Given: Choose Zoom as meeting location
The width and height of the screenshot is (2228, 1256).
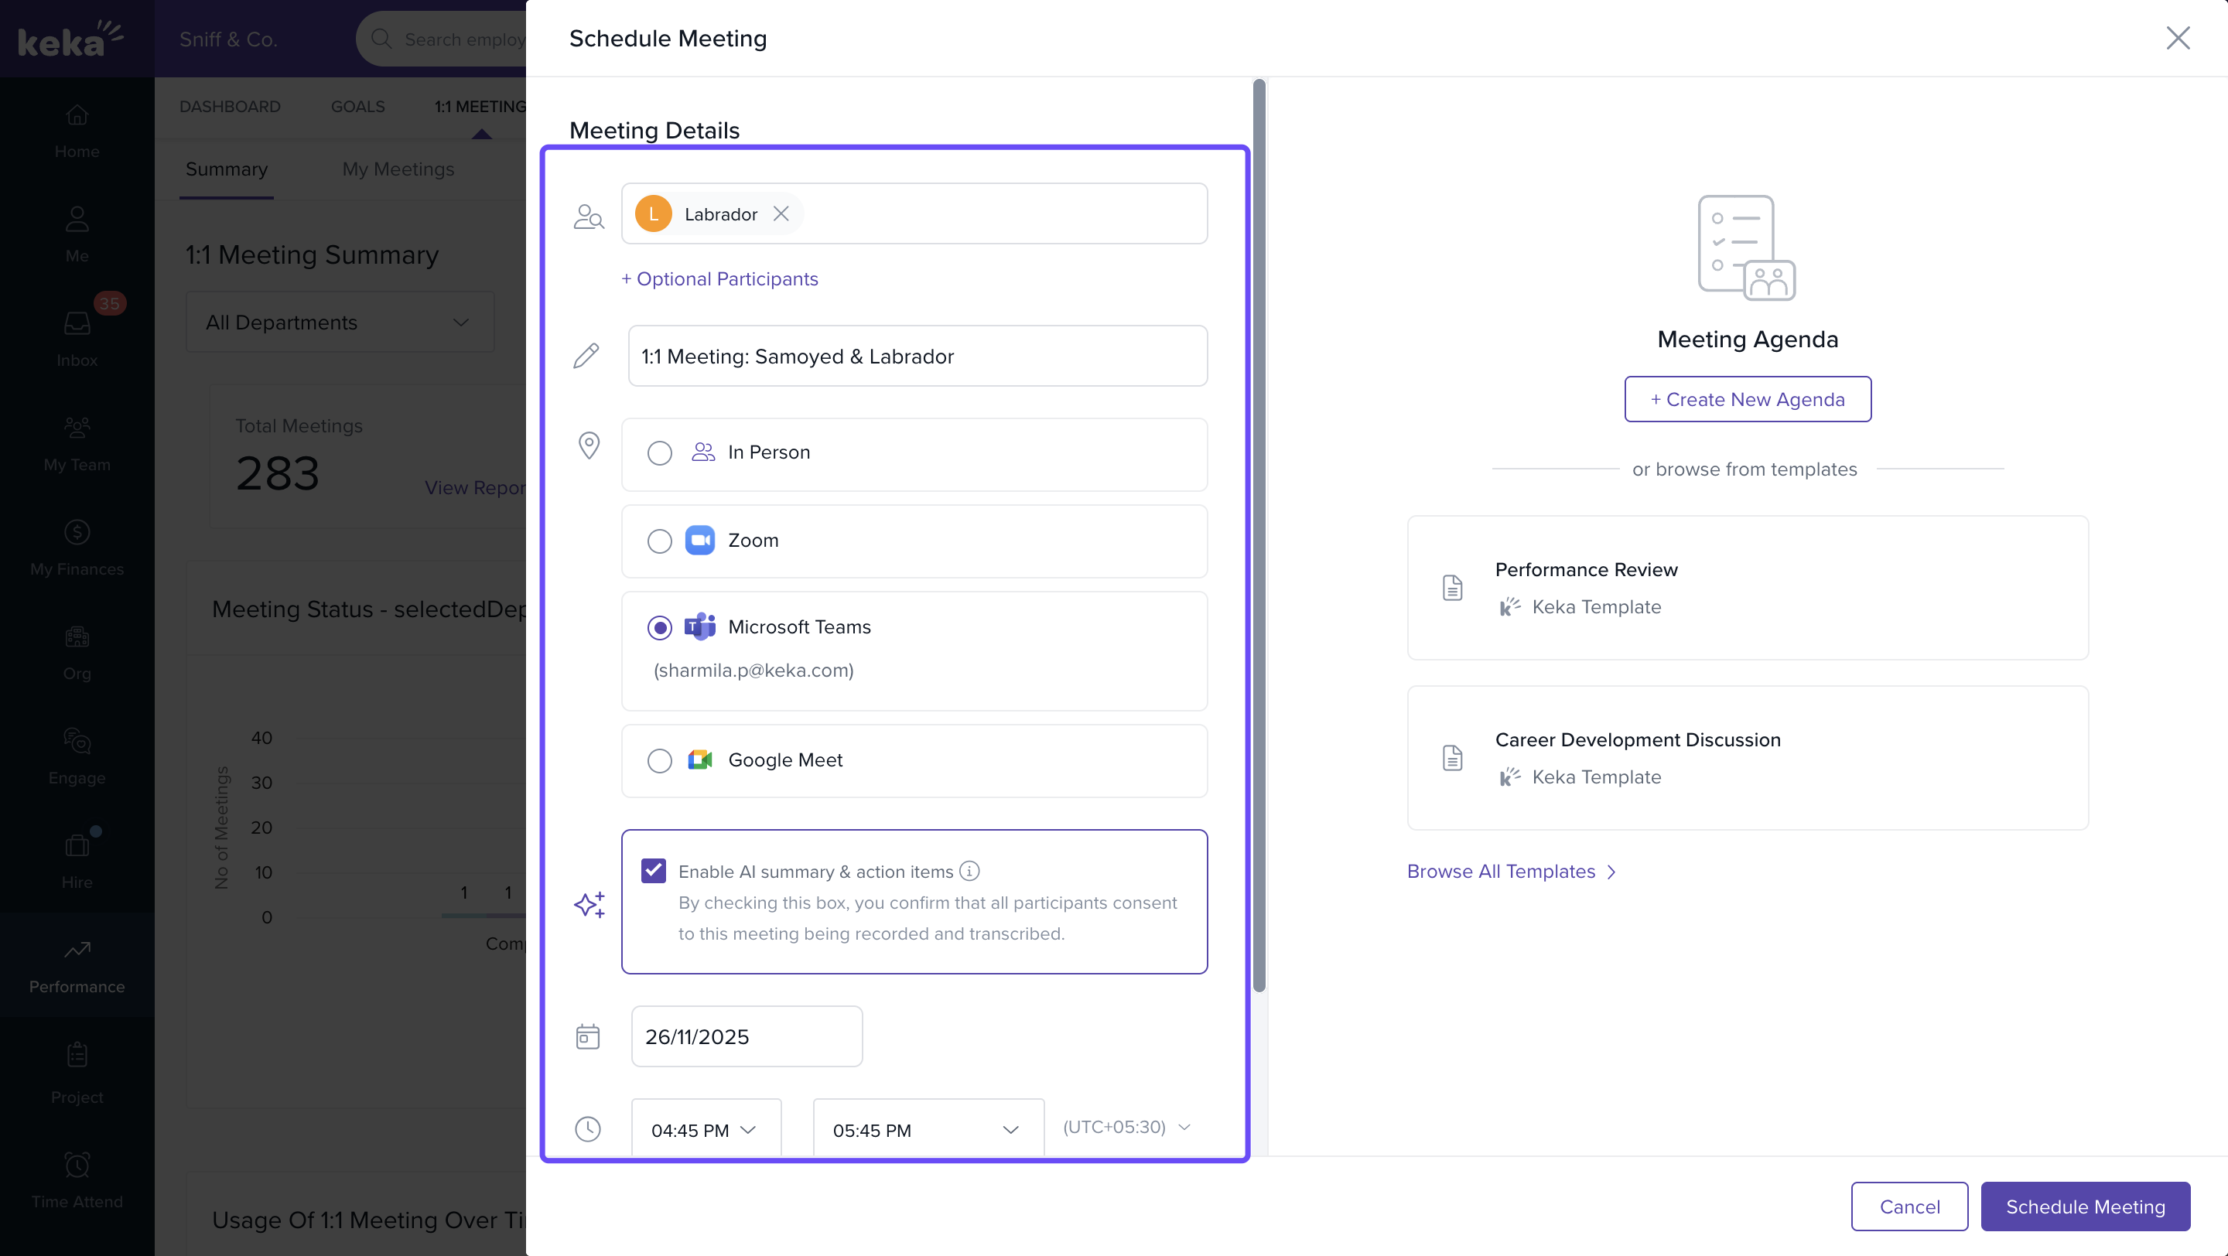Looking at the screenshot, I should tap(659, 541).
